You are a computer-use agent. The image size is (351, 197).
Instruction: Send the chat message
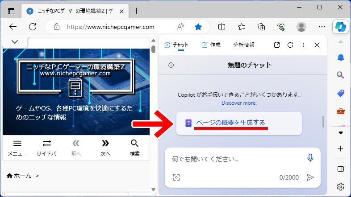(x=310, y=177)
